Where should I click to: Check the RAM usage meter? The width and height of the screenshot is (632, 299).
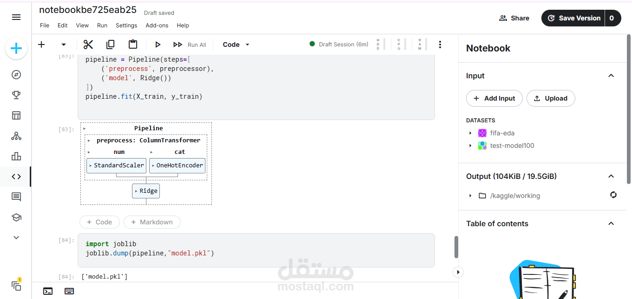pos(420,44)
